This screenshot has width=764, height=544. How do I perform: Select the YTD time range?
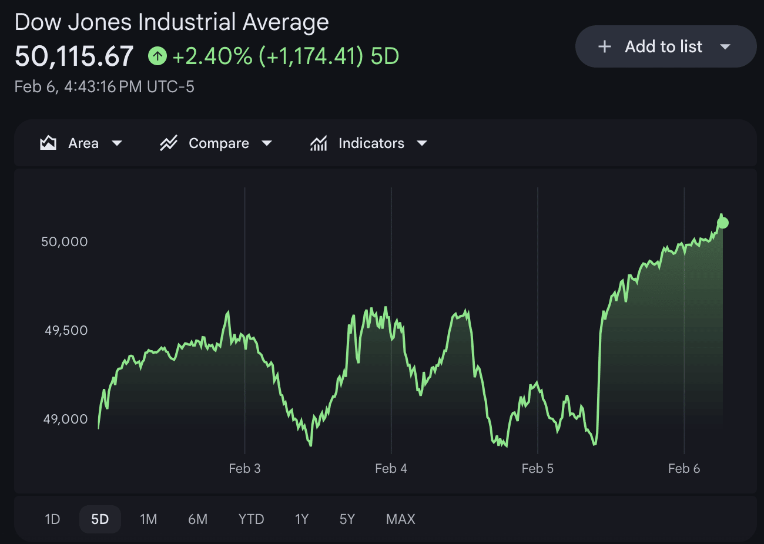point(251,519)
